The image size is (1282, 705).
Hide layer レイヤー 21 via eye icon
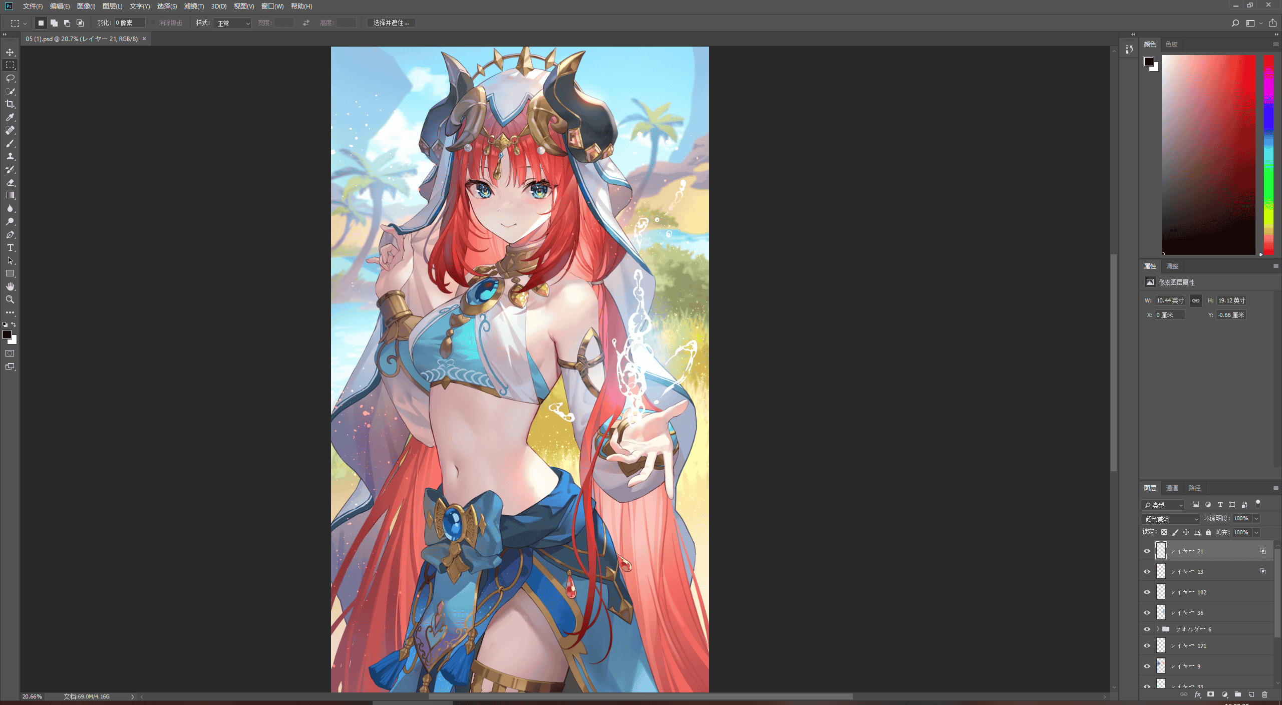[x=1147, y=551]
